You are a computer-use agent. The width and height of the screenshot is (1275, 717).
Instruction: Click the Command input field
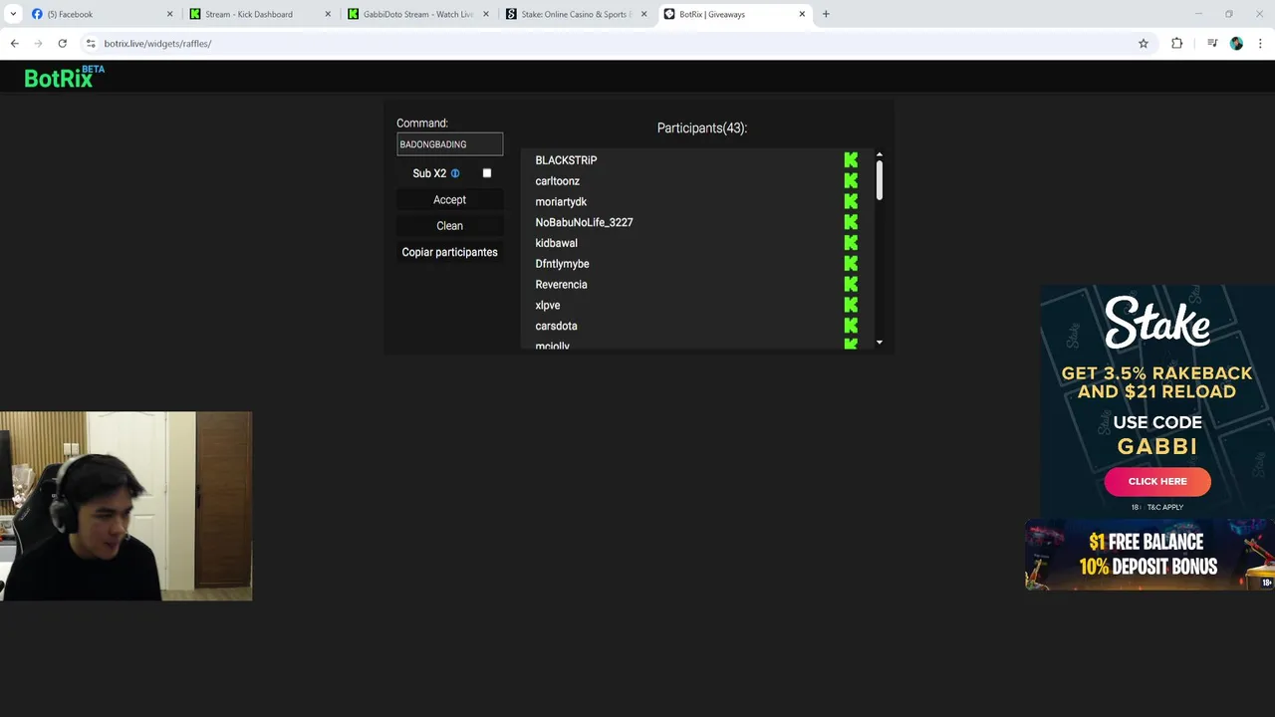[x=449, y=144]
